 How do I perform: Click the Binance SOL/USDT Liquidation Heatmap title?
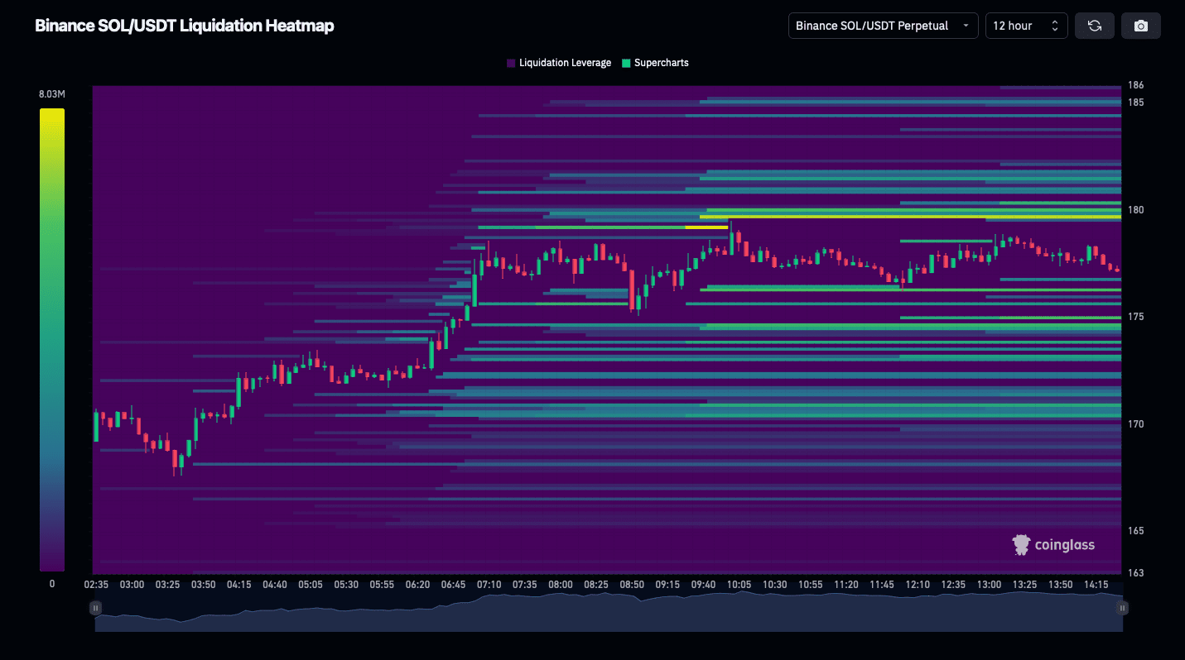click(x=183, y=26)
